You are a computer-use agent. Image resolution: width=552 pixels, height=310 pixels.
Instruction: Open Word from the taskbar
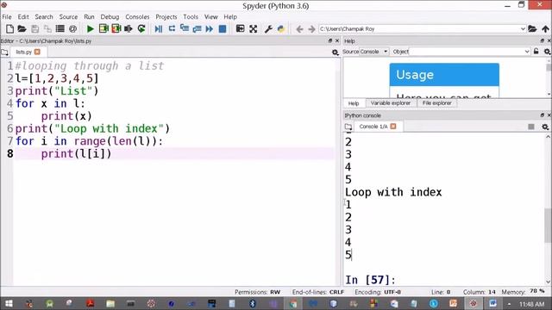tap(492, 303)
